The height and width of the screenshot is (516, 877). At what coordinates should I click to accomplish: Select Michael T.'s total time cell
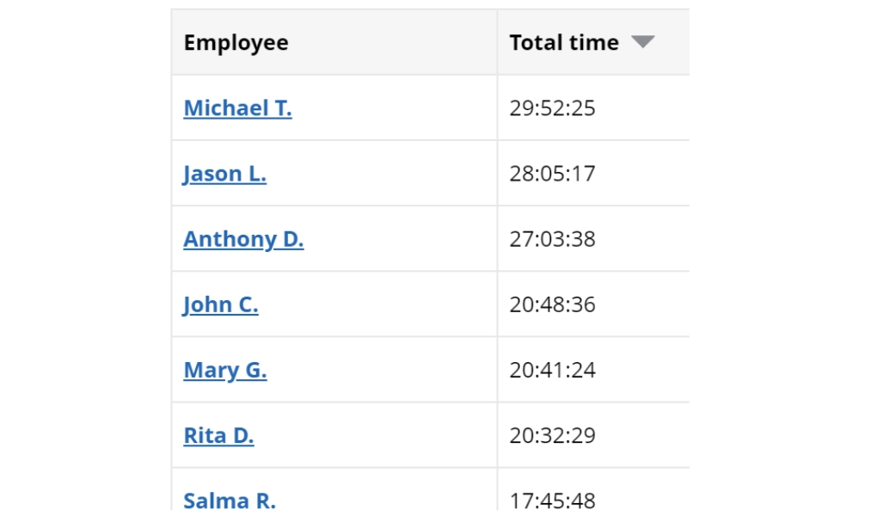553,107
